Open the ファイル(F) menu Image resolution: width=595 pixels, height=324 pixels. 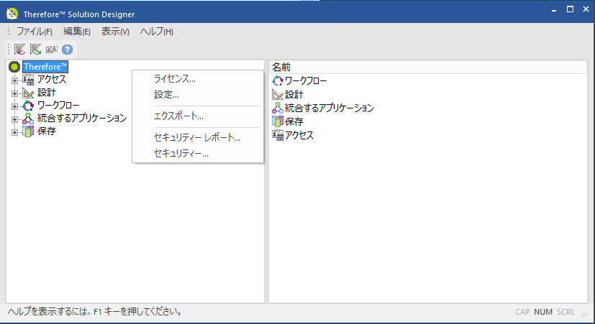pyautogui.click(x=35, y=32)
